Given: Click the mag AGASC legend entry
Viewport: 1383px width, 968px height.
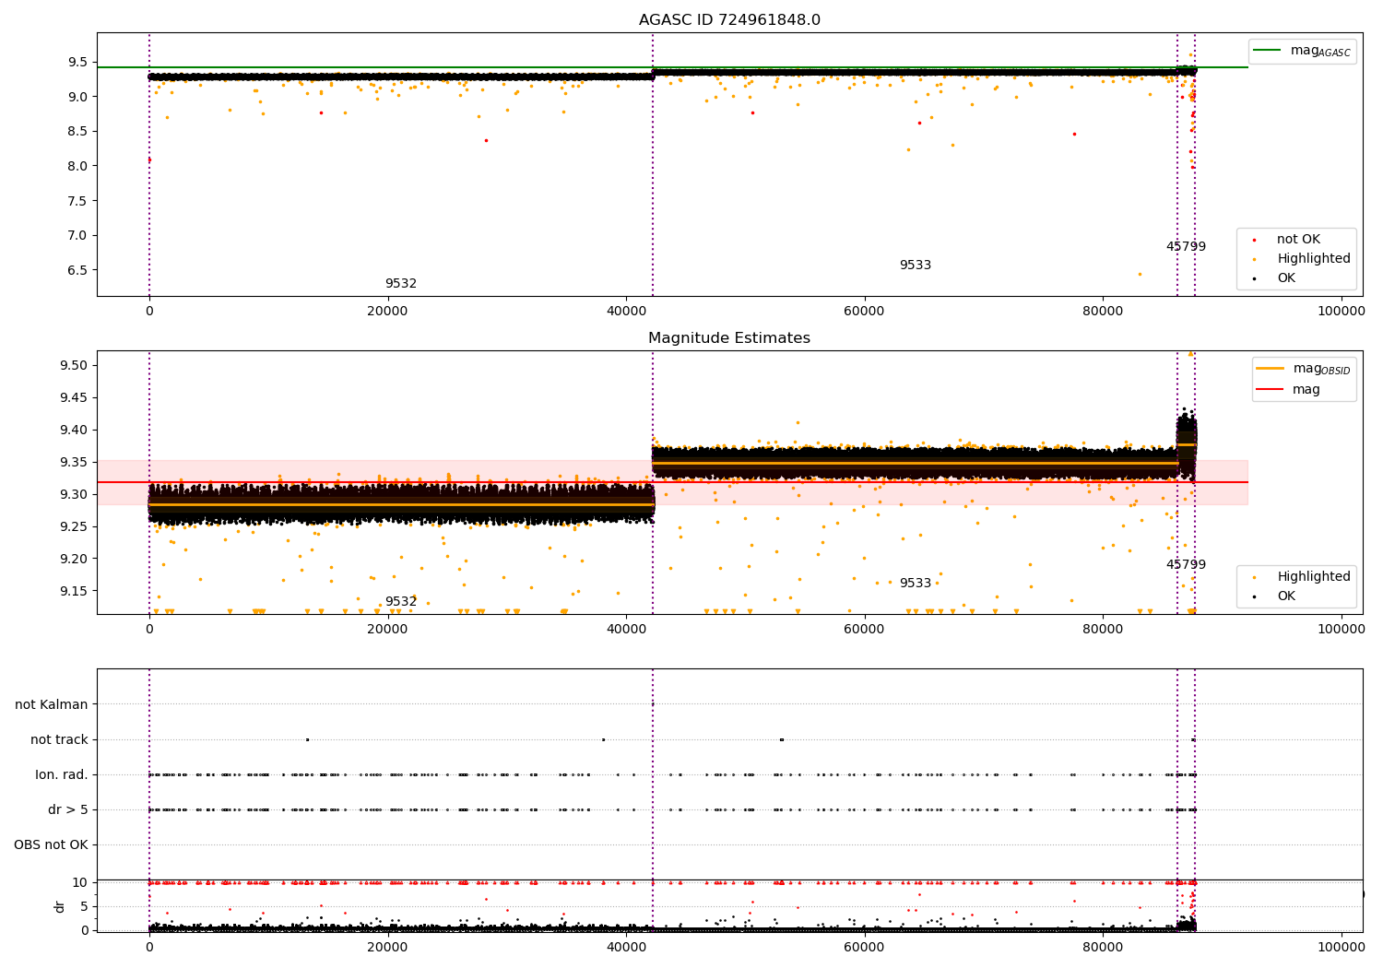Looking at the screenshot, I should (x=1302, y=52).
